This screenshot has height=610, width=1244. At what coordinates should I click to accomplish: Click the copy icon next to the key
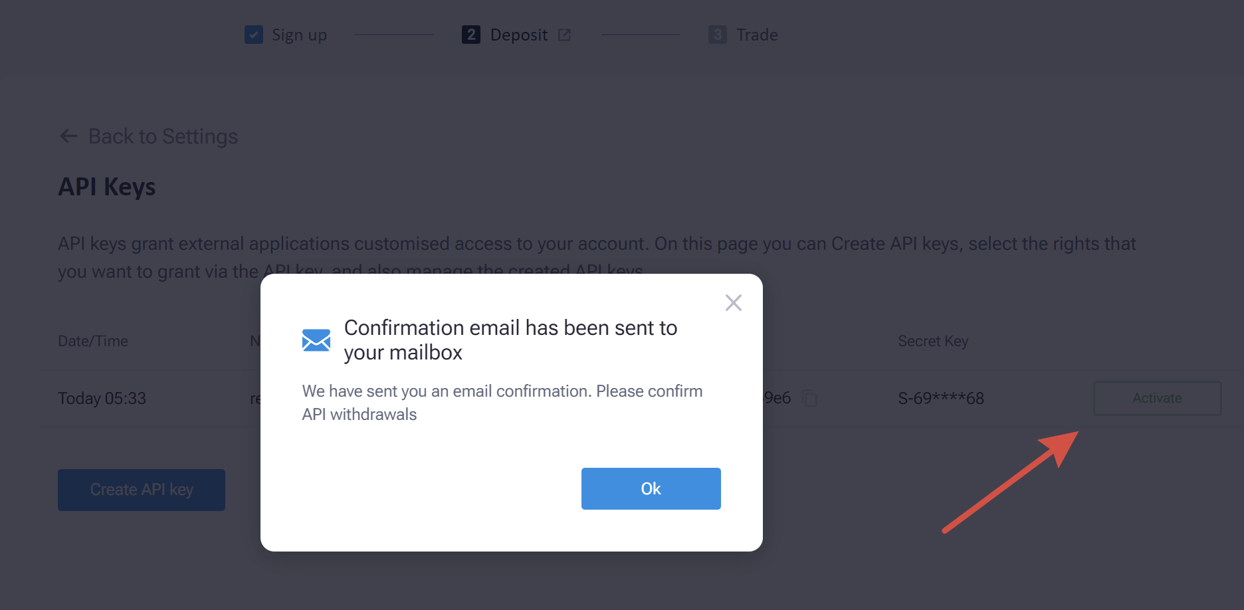[809, 398]
